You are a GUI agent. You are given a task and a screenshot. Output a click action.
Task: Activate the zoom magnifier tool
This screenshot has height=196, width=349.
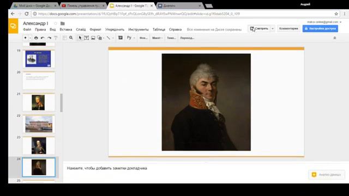tap(71, 38)
